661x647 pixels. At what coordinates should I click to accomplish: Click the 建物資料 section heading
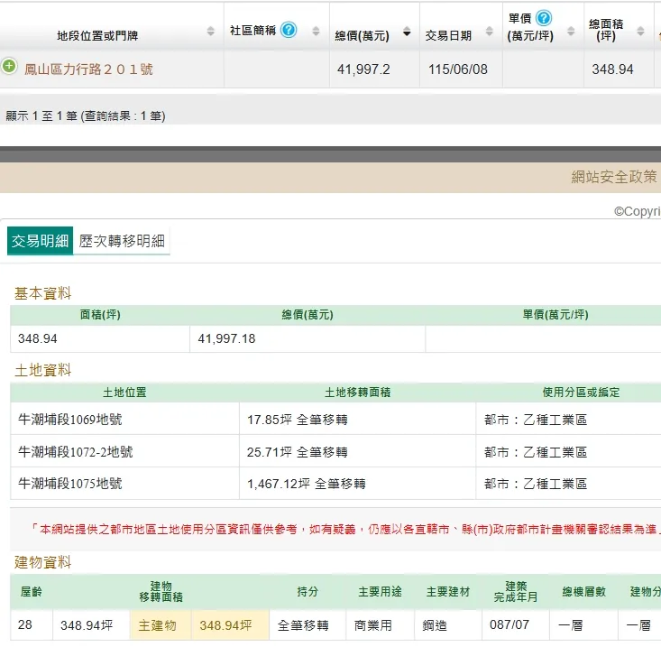pos(42,562)
